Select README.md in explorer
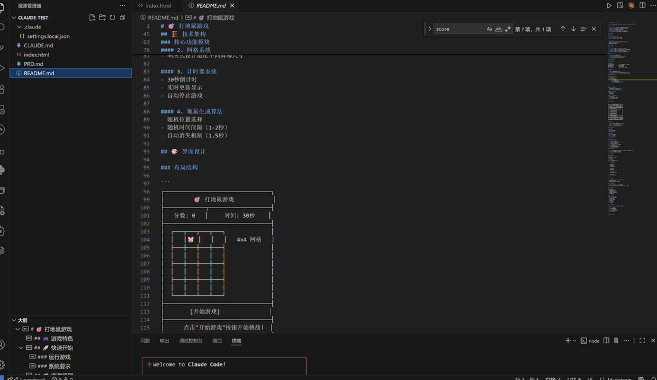657x380 pixels. click(71, 73)
